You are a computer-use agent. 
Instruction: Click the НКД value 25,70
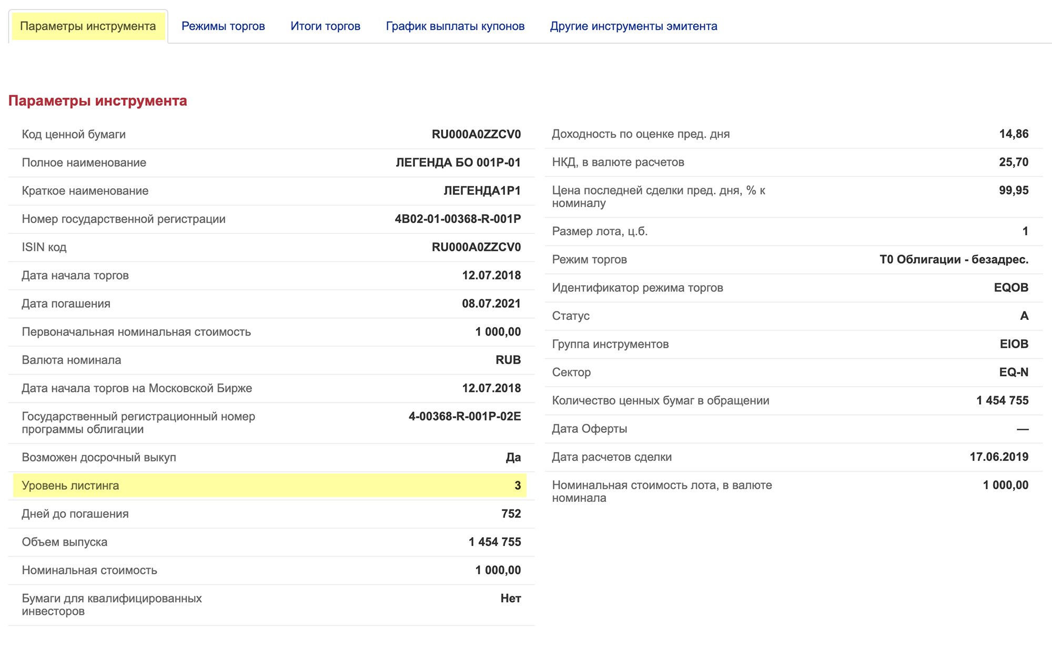click(1013, 162)
